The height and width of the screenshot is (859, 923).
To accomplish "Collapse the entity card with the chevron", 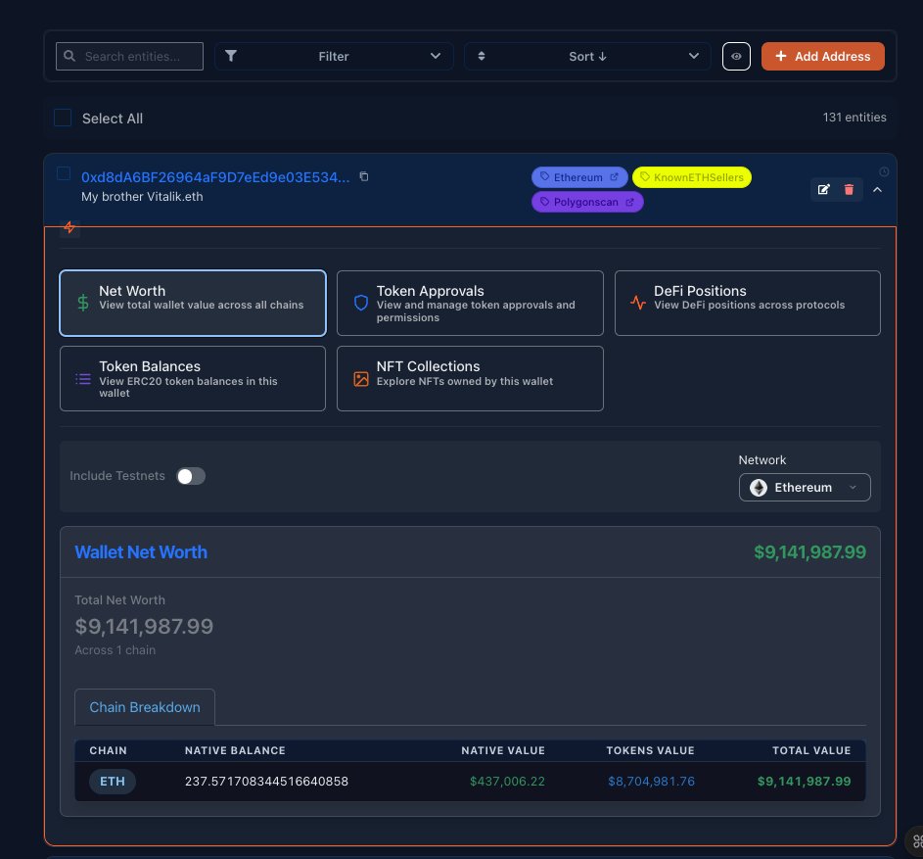I will point(877,190).
